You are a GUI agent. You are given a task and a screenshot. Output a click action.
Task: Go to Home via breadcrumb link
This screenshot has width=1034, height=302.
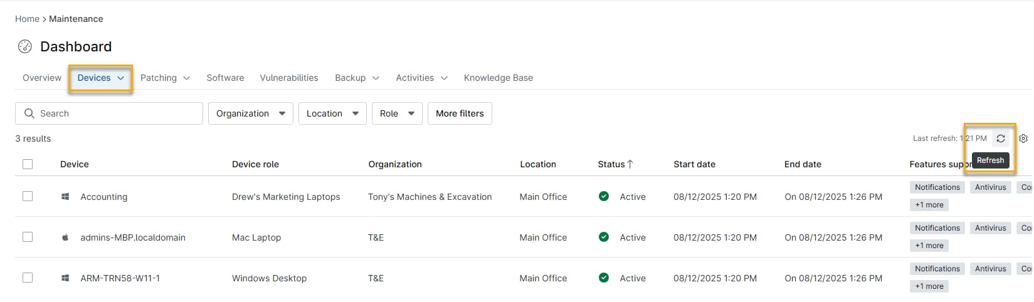pyautogui.click(x=27, y=19)
